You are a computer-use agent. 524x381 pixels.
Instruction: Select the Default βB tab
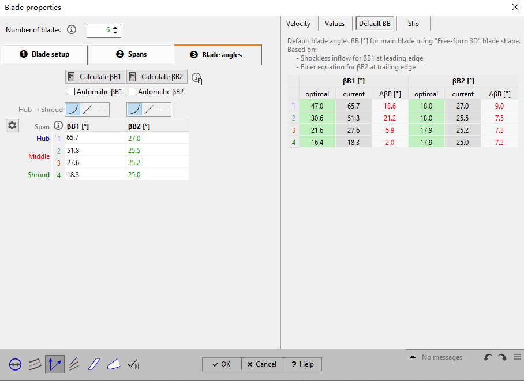coord(375,24)
